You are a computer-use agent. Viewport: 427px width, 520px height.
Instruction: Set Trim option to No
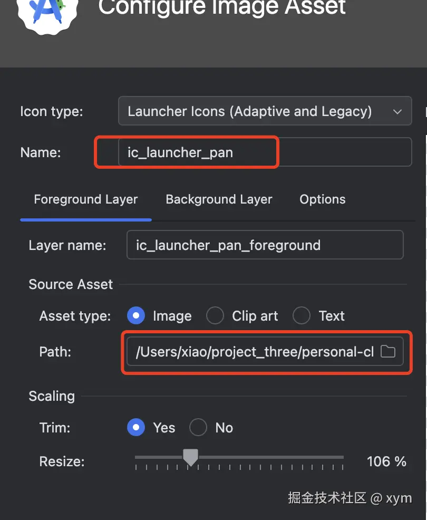tap(198, 428)
